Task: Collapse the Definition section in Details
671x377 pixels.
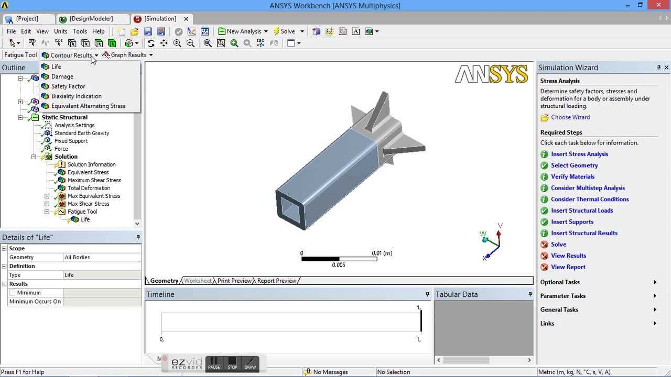Action: tap(4, 266)
